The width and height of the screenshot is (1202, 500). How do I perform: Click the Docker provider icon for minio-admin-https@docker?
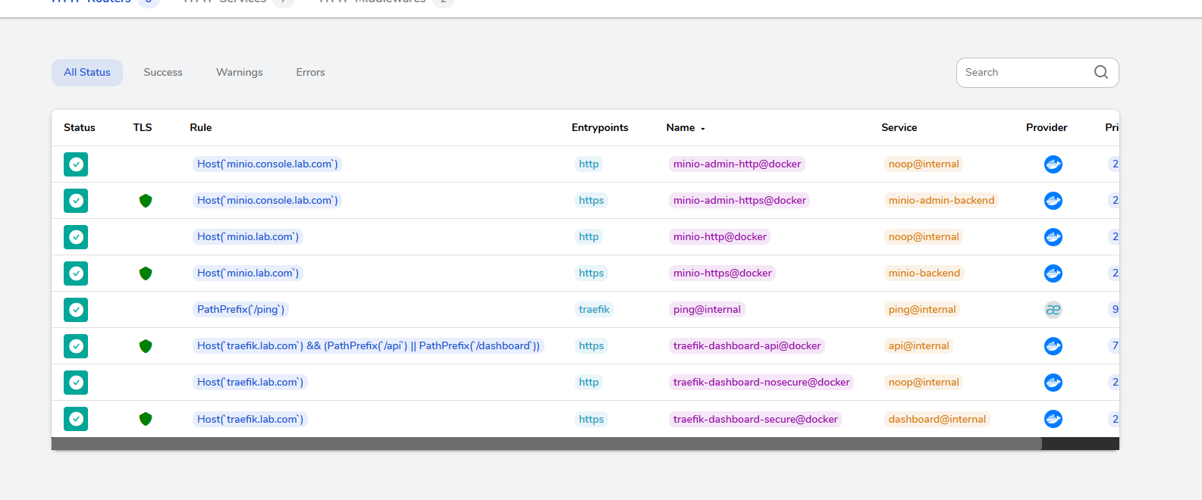[1053, 201]
